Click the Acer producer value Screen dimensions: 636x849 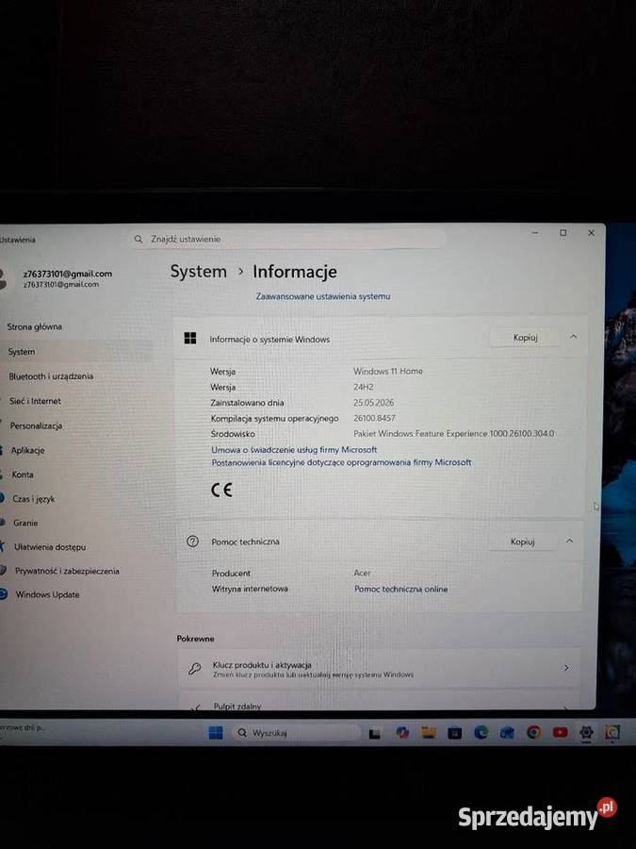[363, 573]
